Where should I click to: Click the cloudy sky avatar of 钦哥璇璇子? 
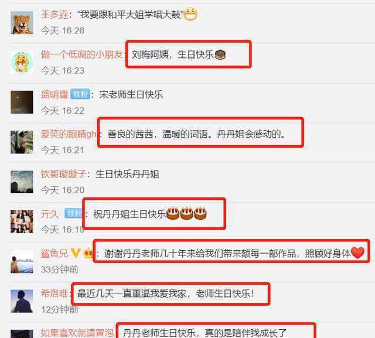(22, 182)
